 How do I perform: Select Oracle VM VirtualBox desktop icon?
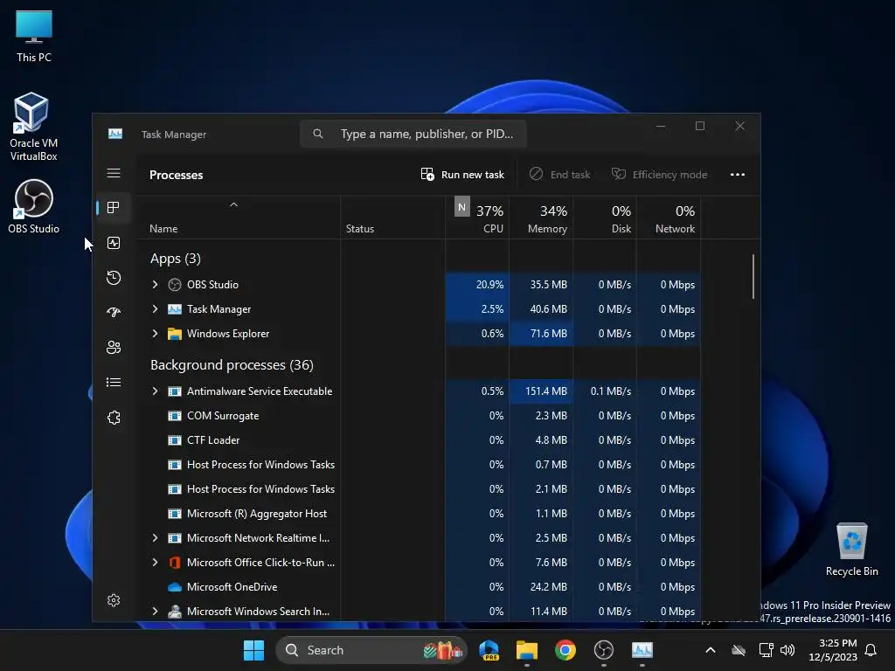click(x=33, y=127)
